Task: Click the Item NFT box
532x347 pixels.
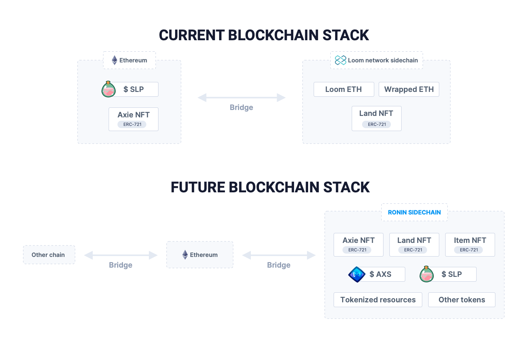Action: [x=470, y=244]
